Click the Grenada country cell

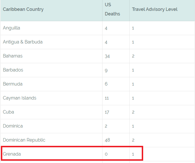point(12,154)
